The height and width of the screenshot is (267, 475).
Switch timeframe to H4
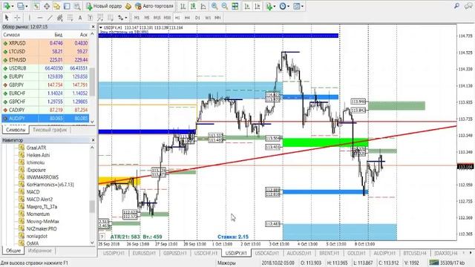[x=187, y=18]
